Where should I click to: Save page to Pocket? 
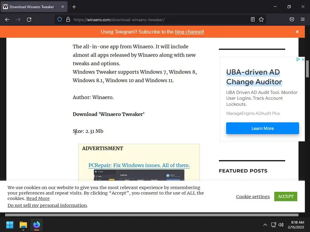coord(292,20)
